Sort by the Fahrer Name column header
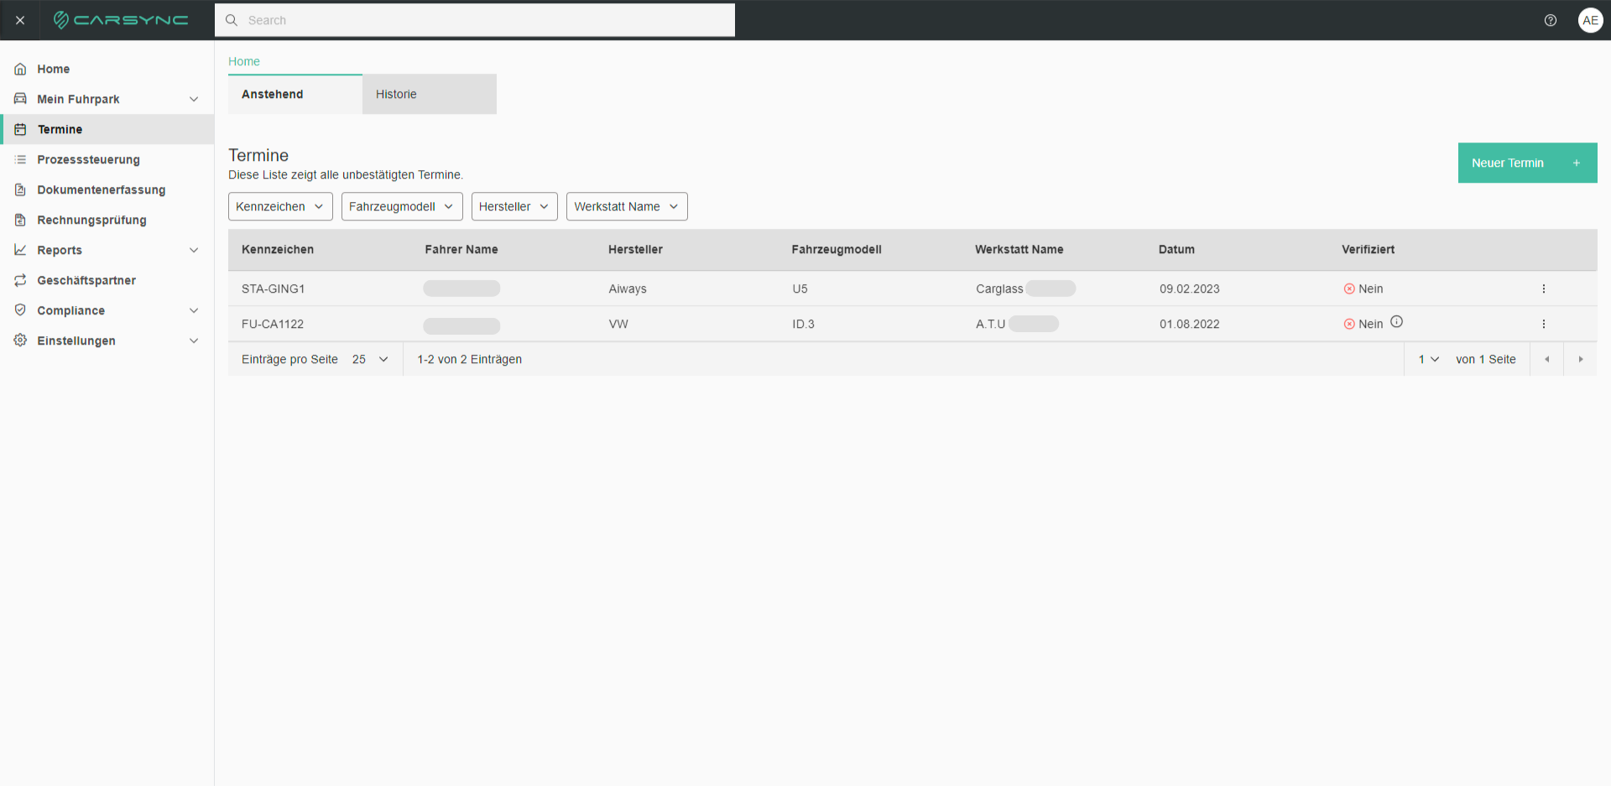This screenshot has height=786, width=1611. (x=461, y=249)
